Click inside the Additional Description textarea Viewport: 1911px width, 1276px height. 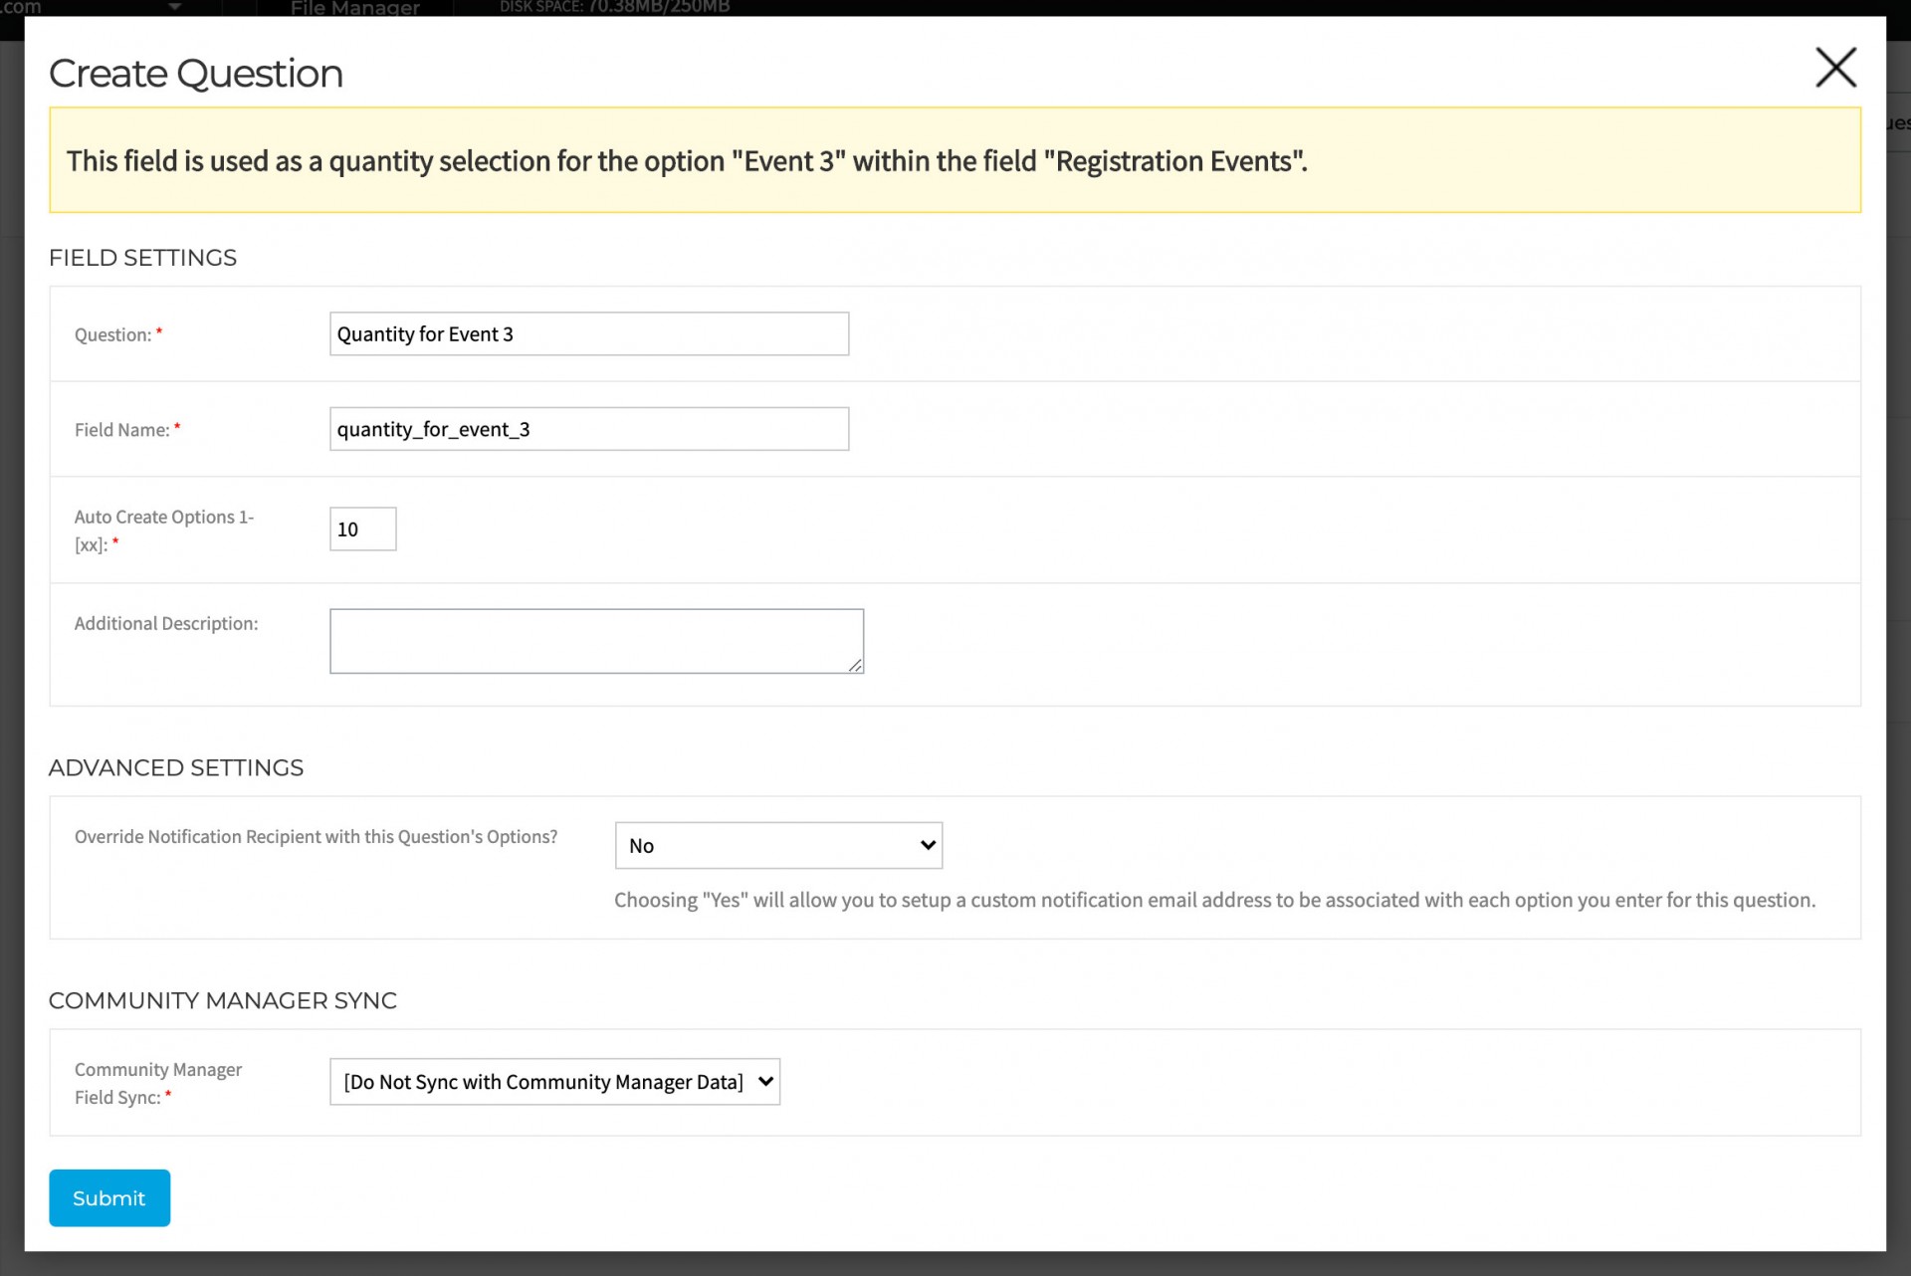click(x=595, y=640)
